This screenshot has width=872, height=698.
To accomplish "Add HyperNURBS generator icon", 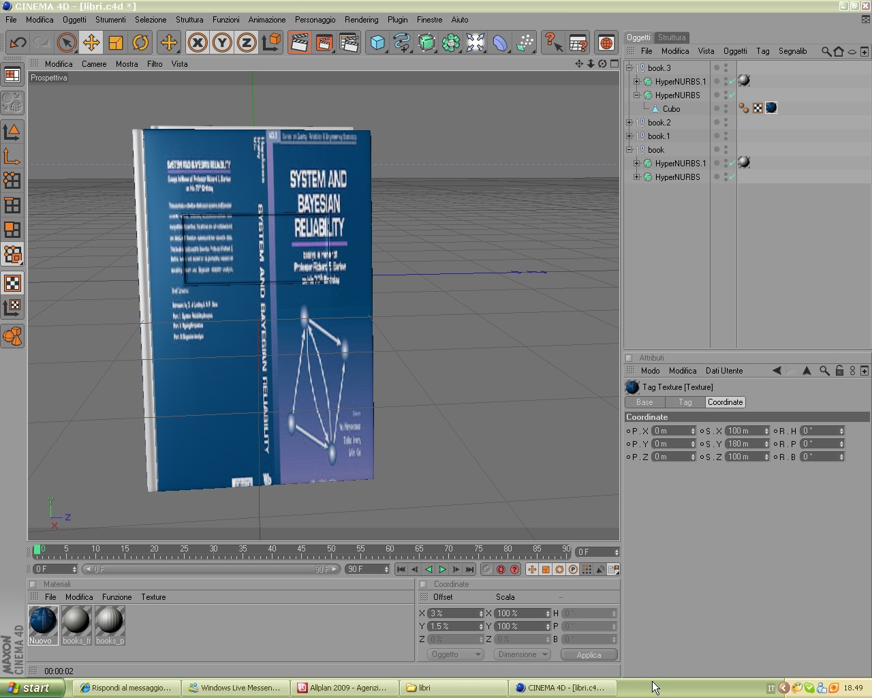I will (426, 43).
